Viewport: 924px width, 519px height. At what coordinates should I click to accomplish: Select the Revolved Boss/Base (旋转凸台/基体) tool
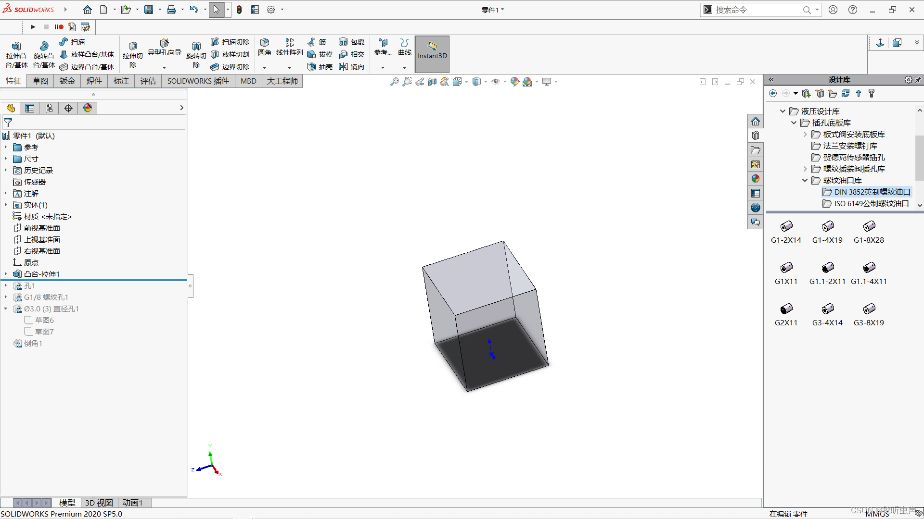[x=44, y=54]
